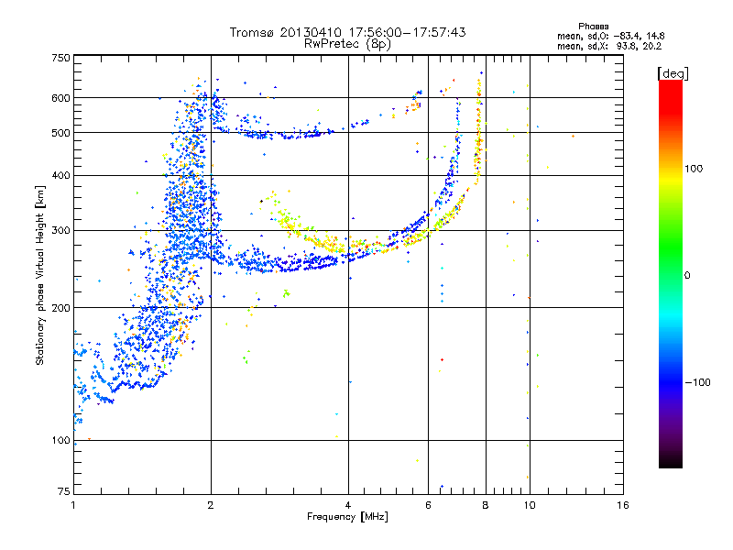Image resolution: width=733 pixels, height=550 pixels.
Task: Click the y-axis tick label "75"
Action: (x=64, y=491)
